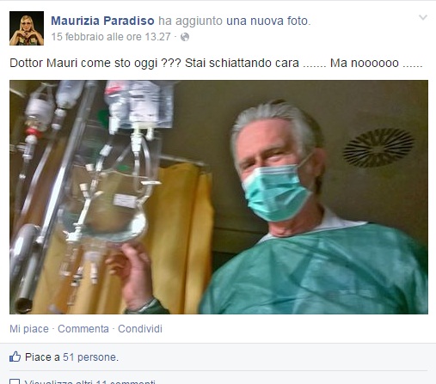This screenshot has height=384, width=436.
Task: Show the "51 persone" who liked
Action: pos(90,357)
